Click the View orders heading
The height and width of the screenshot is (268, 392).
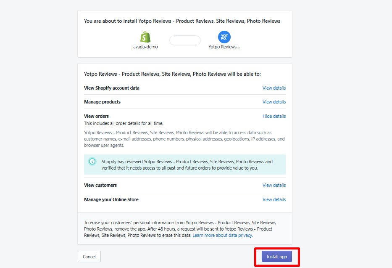coord(96,116)
